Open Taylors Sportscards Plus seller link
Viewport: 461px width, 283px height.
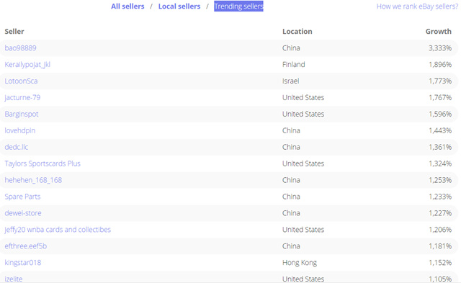click(x=42, y=163)
